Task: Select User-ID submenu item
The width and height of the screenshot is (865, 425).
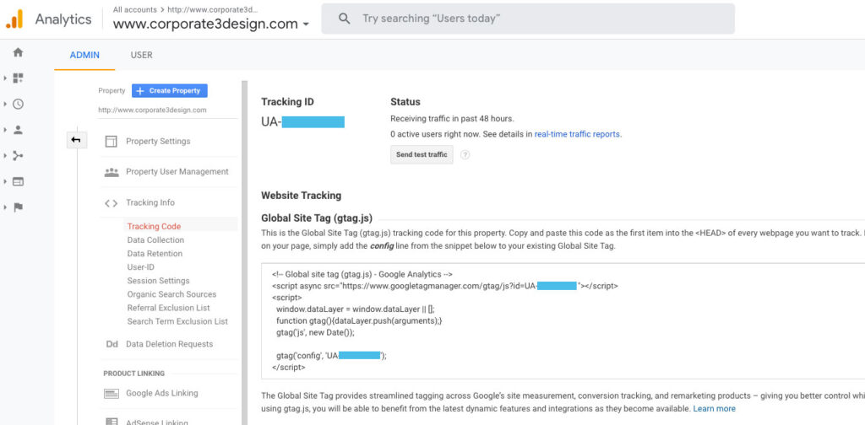Action: [x=141, y=267]
